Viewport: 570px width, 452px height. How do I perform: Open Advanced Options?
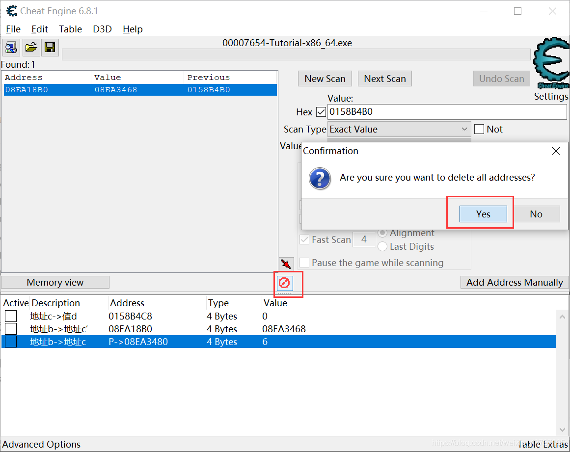click(41, 444)
